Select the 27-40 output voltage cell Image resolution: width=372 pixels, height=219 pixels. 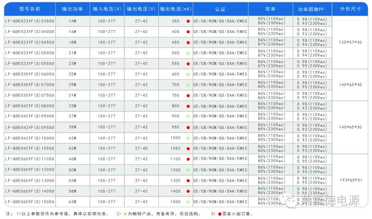(141, 148)
